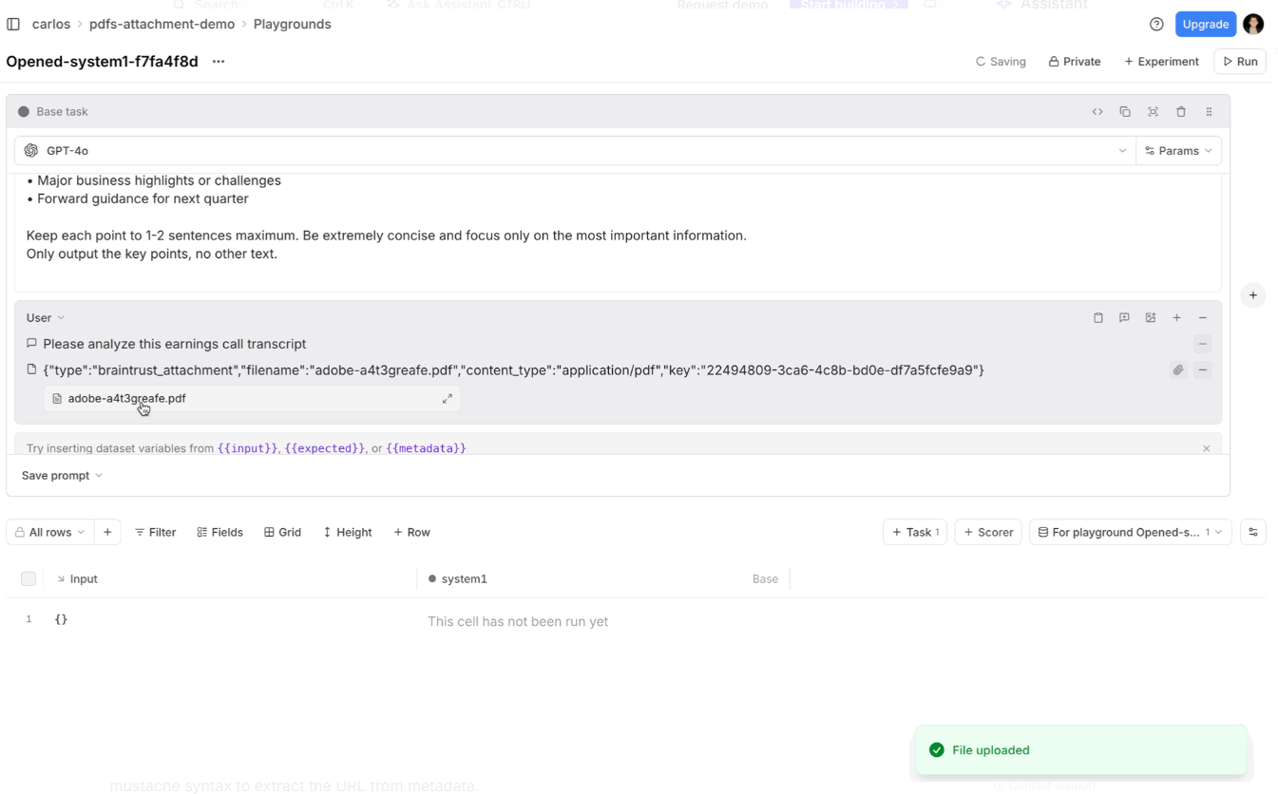
Task: Add a new Experiment
Action: 1161,62
